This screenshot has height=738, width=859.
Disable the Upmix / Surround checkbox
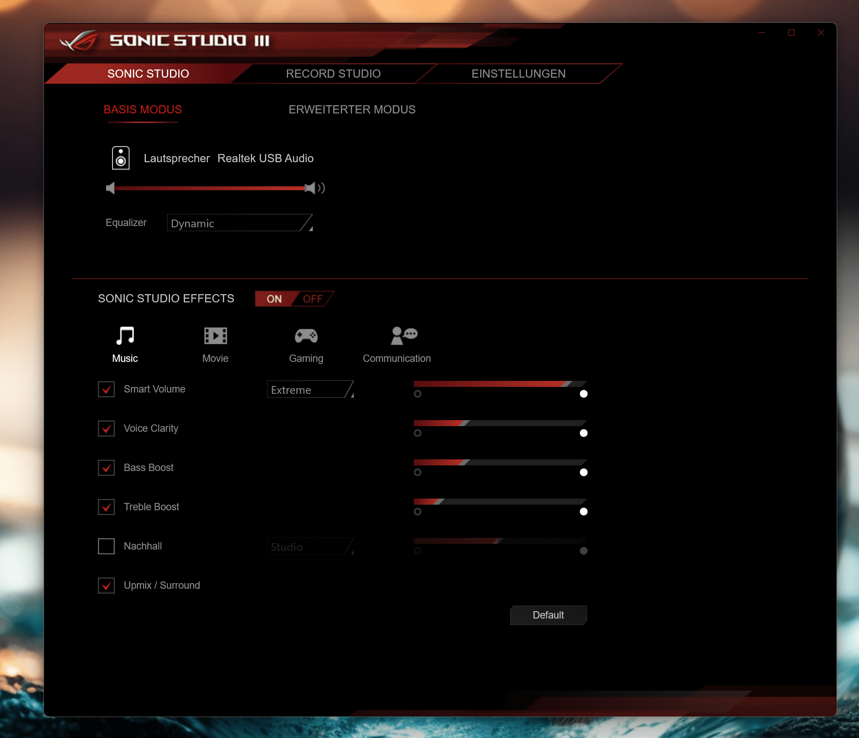click(106, 585)
